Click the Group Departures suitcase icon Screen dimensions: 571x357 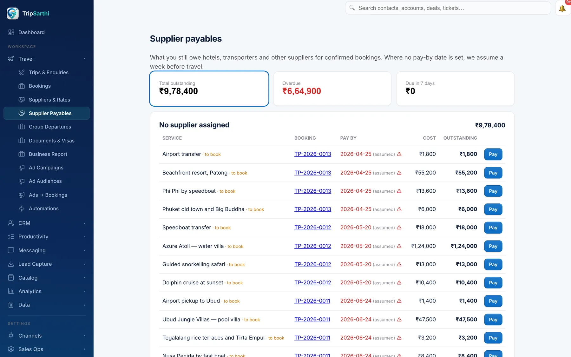tap(22, 127)
